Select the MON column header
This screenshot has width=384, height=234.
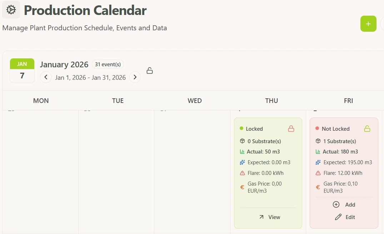pyautogui.click(x=41, y=101)
